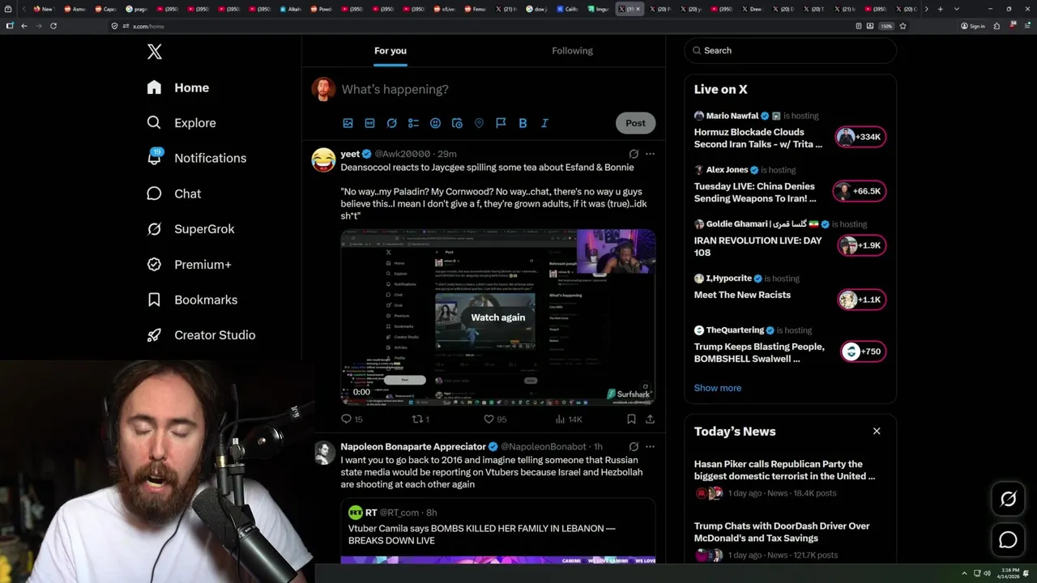Switch to the Following tab
This screenshot has width=1037, height=583.
(572, 51)
